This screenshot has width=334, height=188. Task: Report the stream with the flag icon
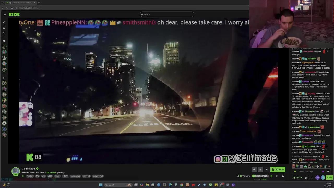point(283,177)
